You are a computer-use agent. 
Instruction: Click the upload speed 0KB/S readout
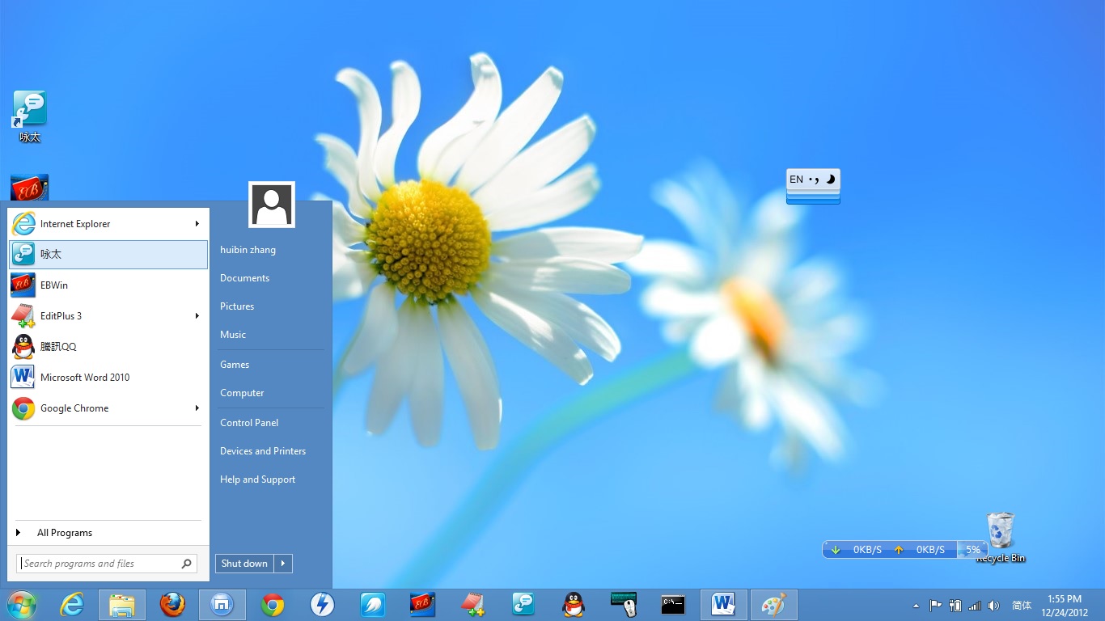point(930,550)
